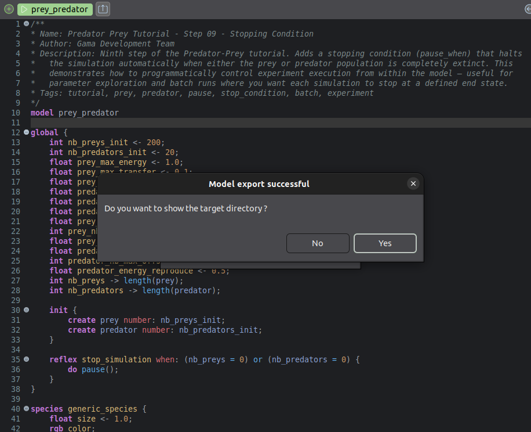The width and height of the screenshot is (531, 432).
Task: Click the 'species' keyword on line 40
Action: pyautogui.click(x=47, y=409)
